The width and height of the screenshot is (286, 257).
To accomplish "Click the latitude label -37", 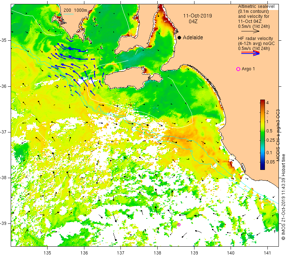I will (3, 132).
